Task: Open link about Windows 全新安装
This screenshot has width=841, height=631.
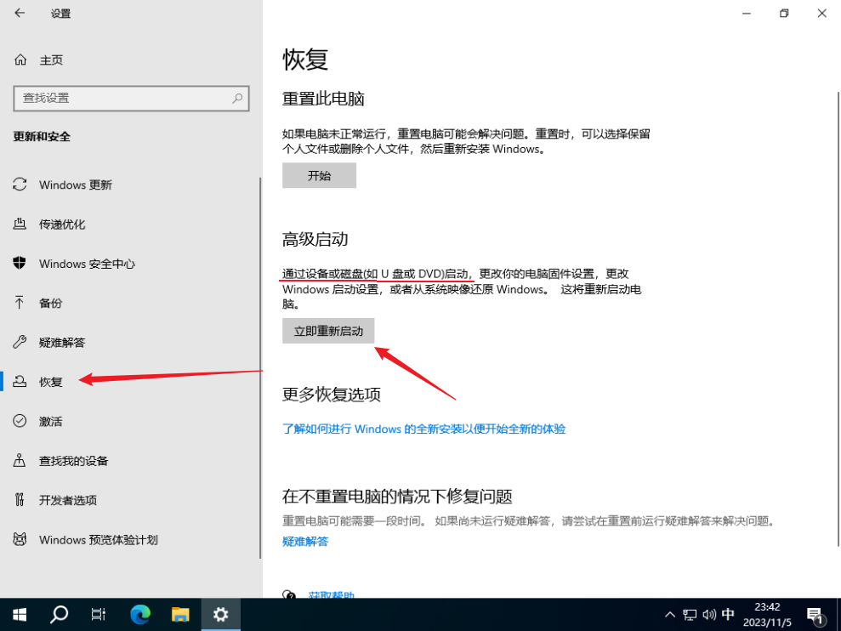Action: pos(423,429)
